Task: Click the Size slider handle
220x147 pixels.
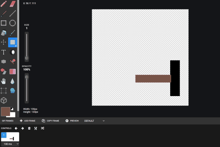Action: pyautogui.click(x=27, y=58)
